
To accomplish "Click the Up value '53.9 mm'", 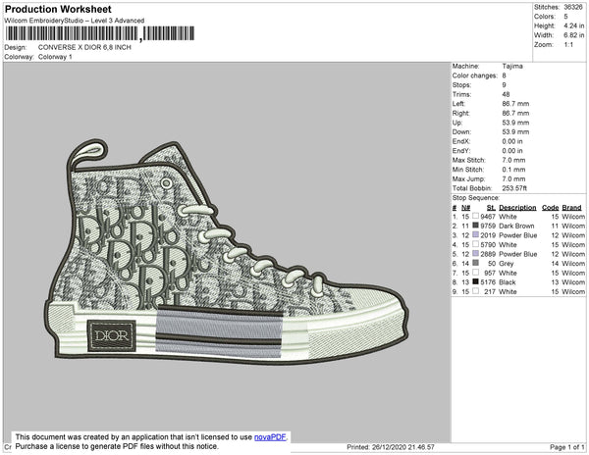I will pos(515,123).
